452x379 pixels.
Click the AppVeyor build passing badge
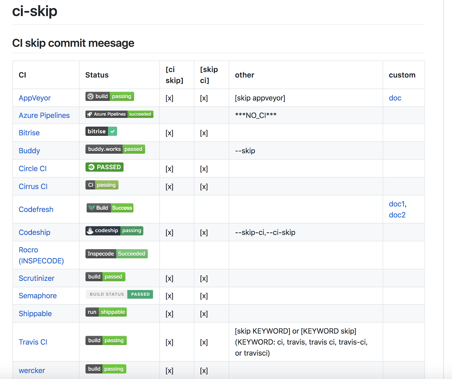110,97
